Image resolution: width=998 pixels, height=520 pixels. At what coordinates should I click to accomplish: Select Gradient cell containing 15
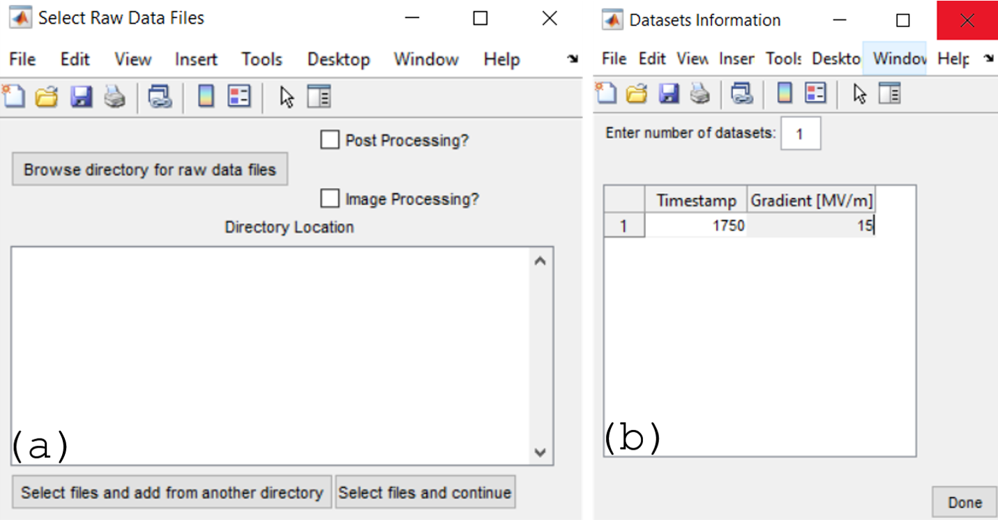pos(810,225)
